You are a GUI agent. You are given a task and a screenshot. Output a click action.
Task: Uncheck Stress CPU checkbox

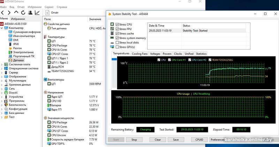coord(117,24)
